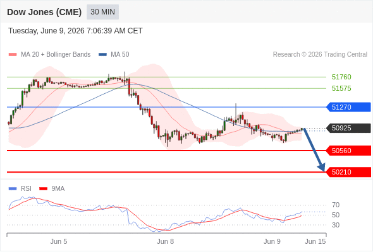Click the chart timestamp Tuesday, June 9, 2026
Viewport: 373px width, 252px height.
click(75, 31)
